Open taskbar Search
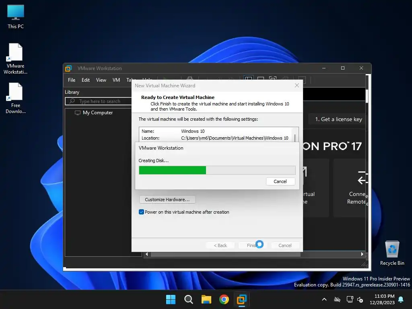 (x=189, y=299)
